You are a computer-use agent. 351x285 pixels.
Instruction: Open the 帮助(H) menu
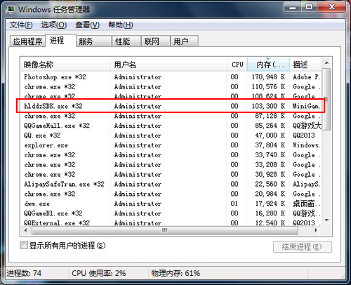(x=121, y=25)
